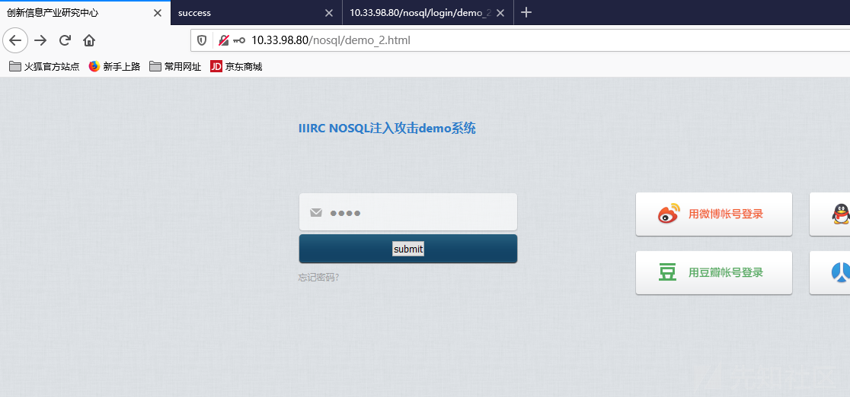Open the 火狐官方站点 bookmark folder
Viewport: 850px width, 397px height.
pos(44,67)
